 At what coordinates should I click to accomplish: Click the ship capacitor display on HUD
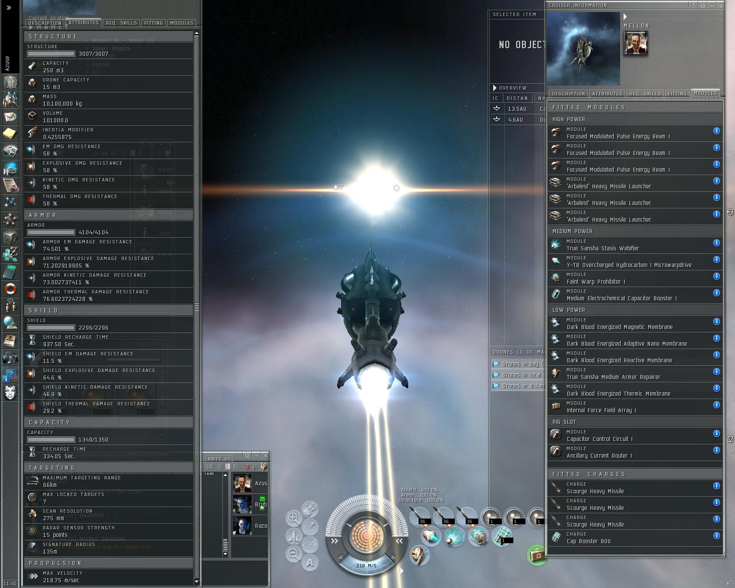[x=366, y=535]
